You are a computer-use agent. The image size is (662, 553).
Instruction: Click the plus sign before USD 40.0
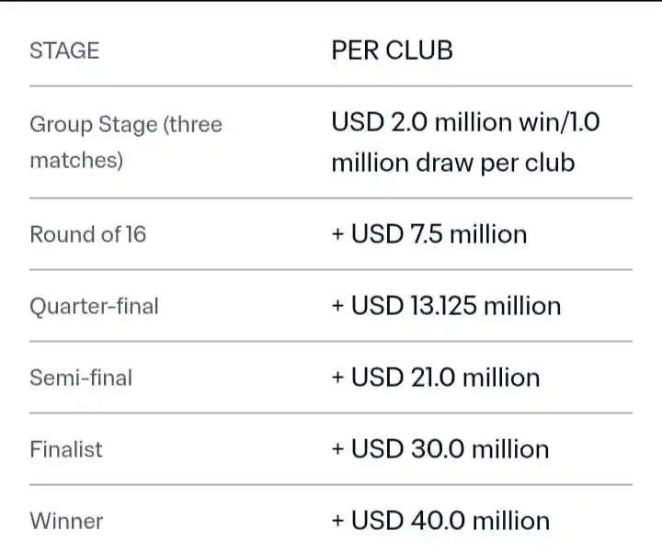point(337,522)
